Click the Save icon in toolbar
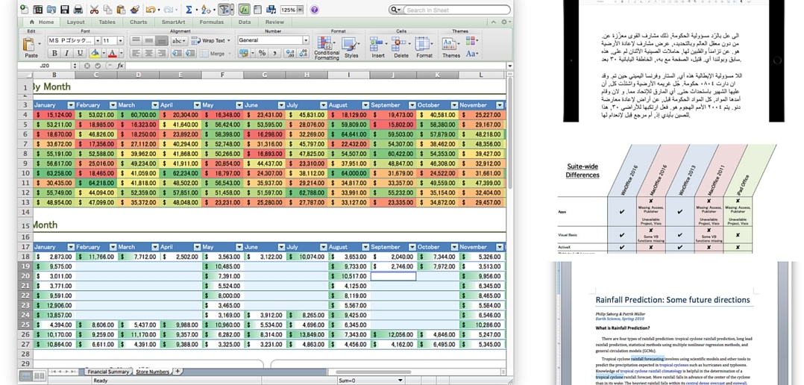This screenshot has height=385, width=804. 65,10
